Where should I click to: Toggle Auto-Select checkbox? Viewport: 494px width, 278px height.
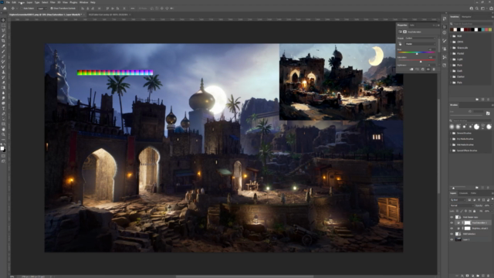tap(22, 8)
